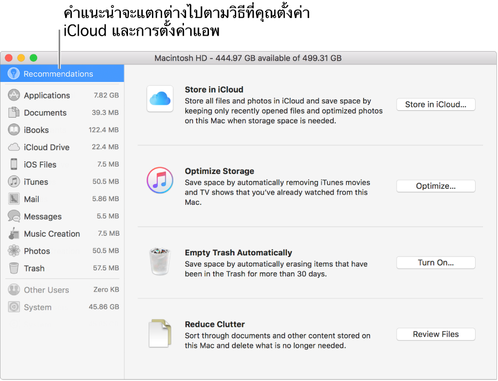Click the System gear icon
498x381 pixels.
[x=14, y=307]
